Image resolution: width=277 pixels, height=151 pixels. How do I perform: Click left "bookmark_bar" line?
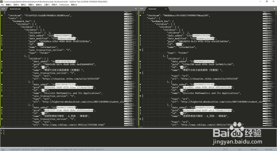(24, 21)
